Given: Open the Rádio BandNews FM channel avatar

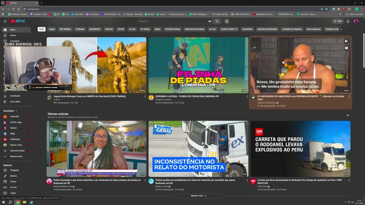Looking at the screenshot, I should pyautogui.click(x=49, y=181).
